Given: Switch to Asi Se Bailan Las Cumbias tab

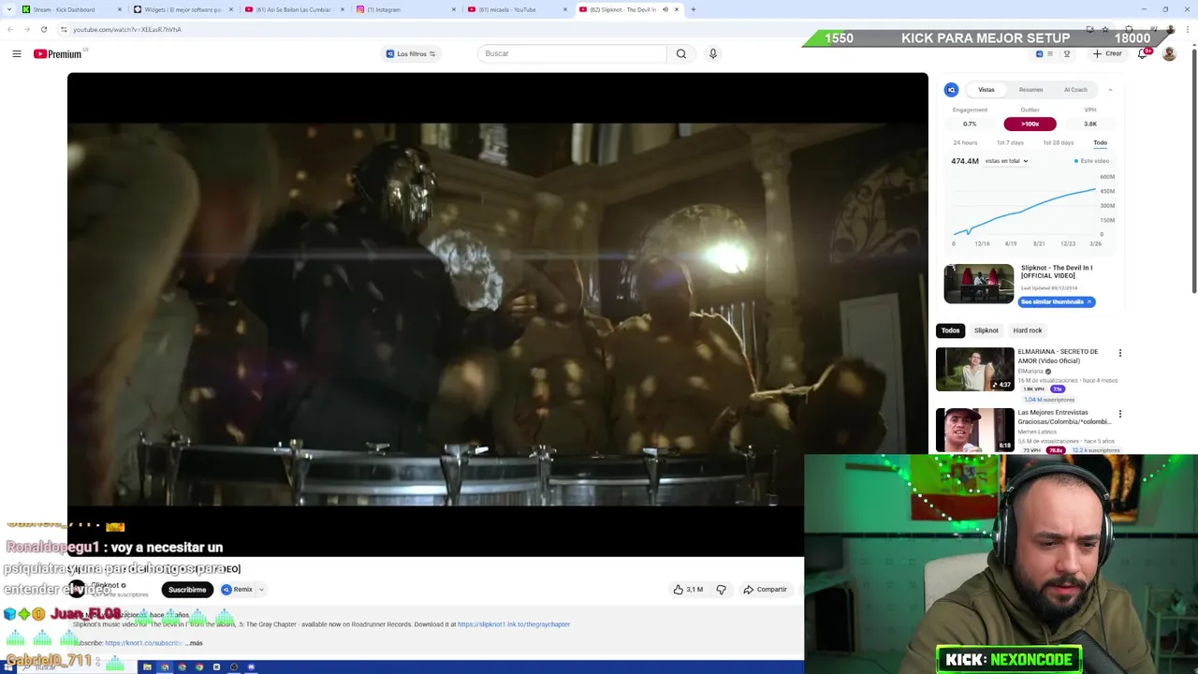Looking at the screenshot, I should coord(294,9).
